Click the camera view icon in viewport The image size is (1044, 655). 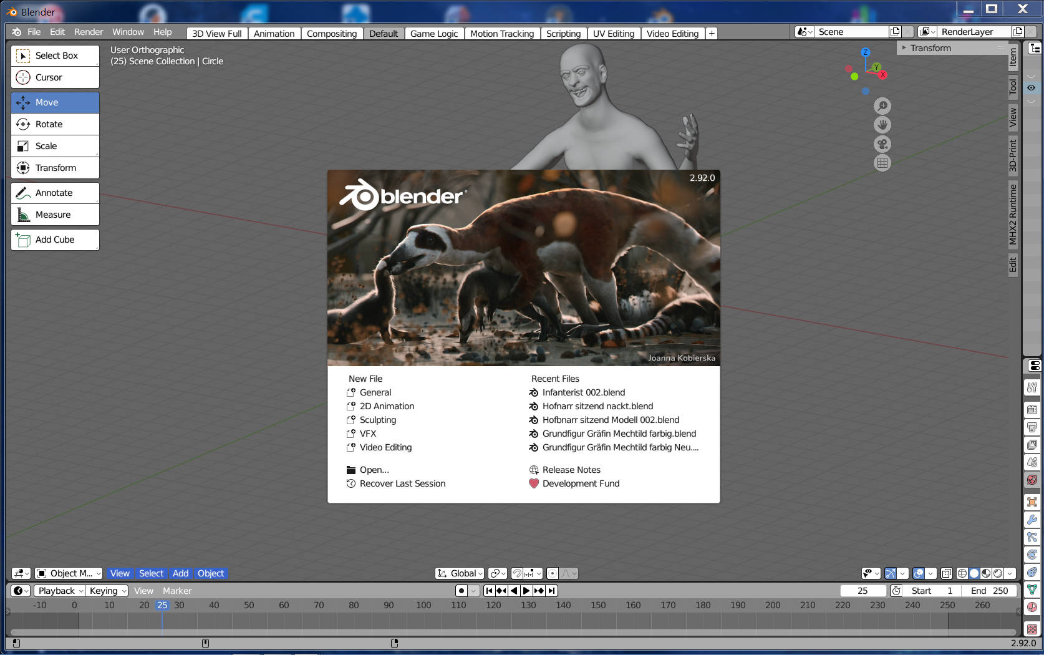coord(882,144)
